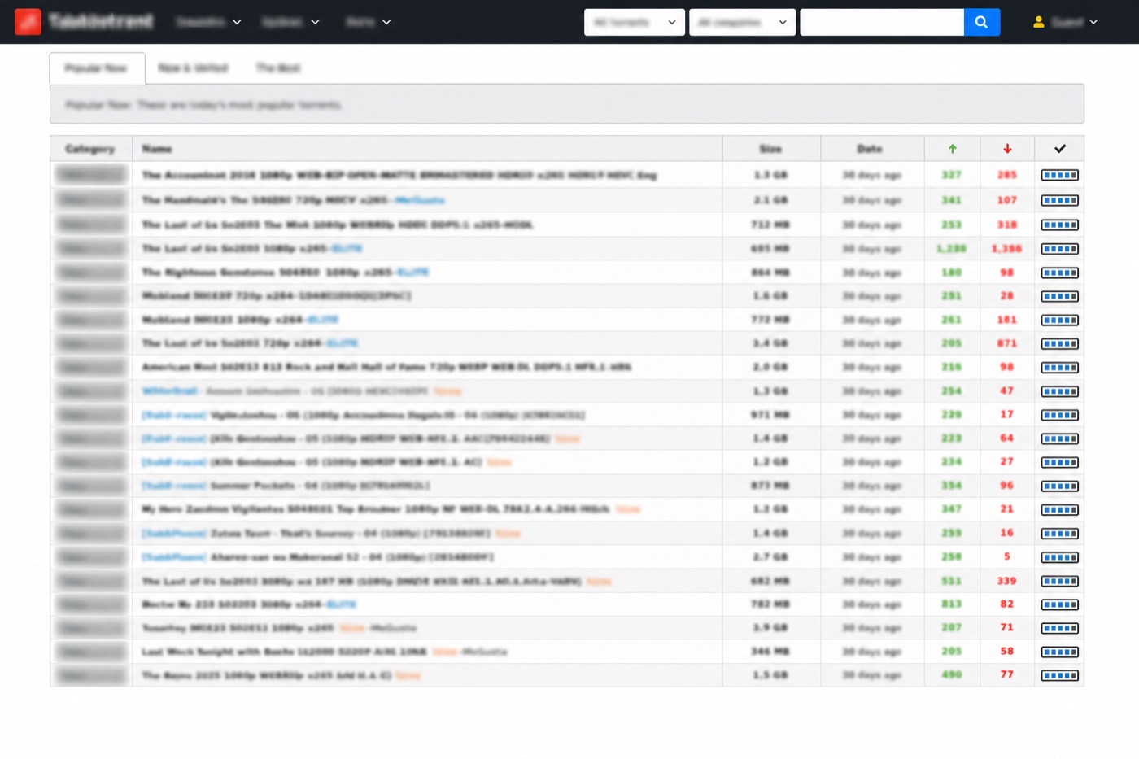1139x759 pixels.
Task: Expand the third navigation menu in the header
Action: [x=369, y=22]
